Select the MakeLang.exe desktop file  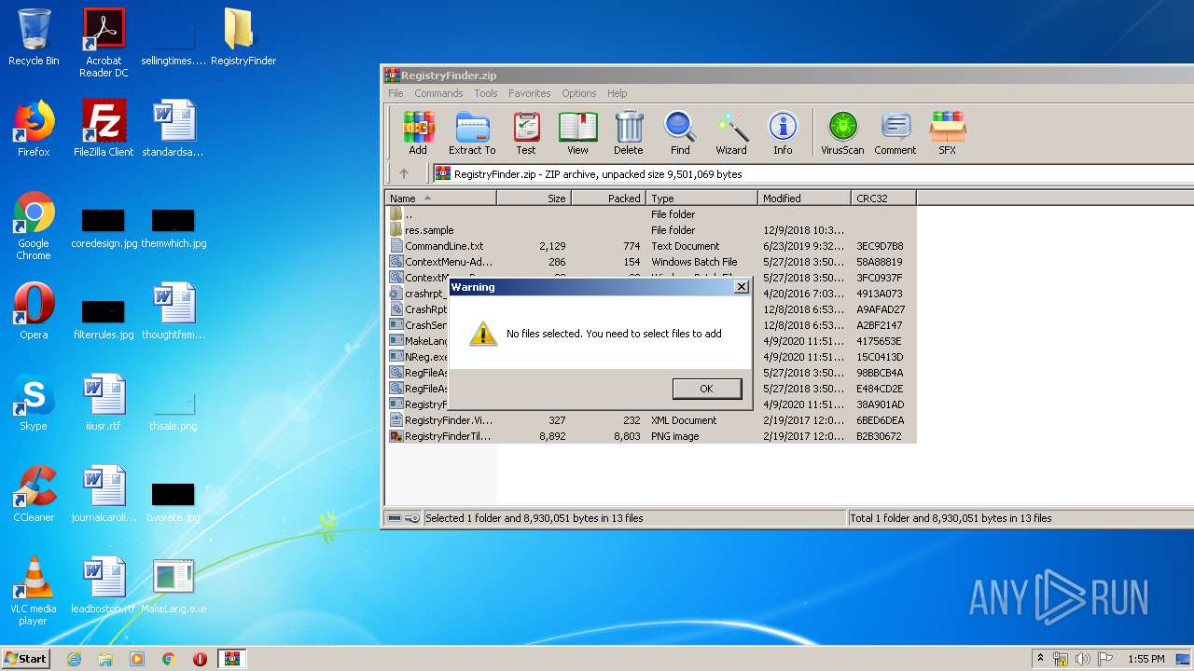(x=174, y=586)
